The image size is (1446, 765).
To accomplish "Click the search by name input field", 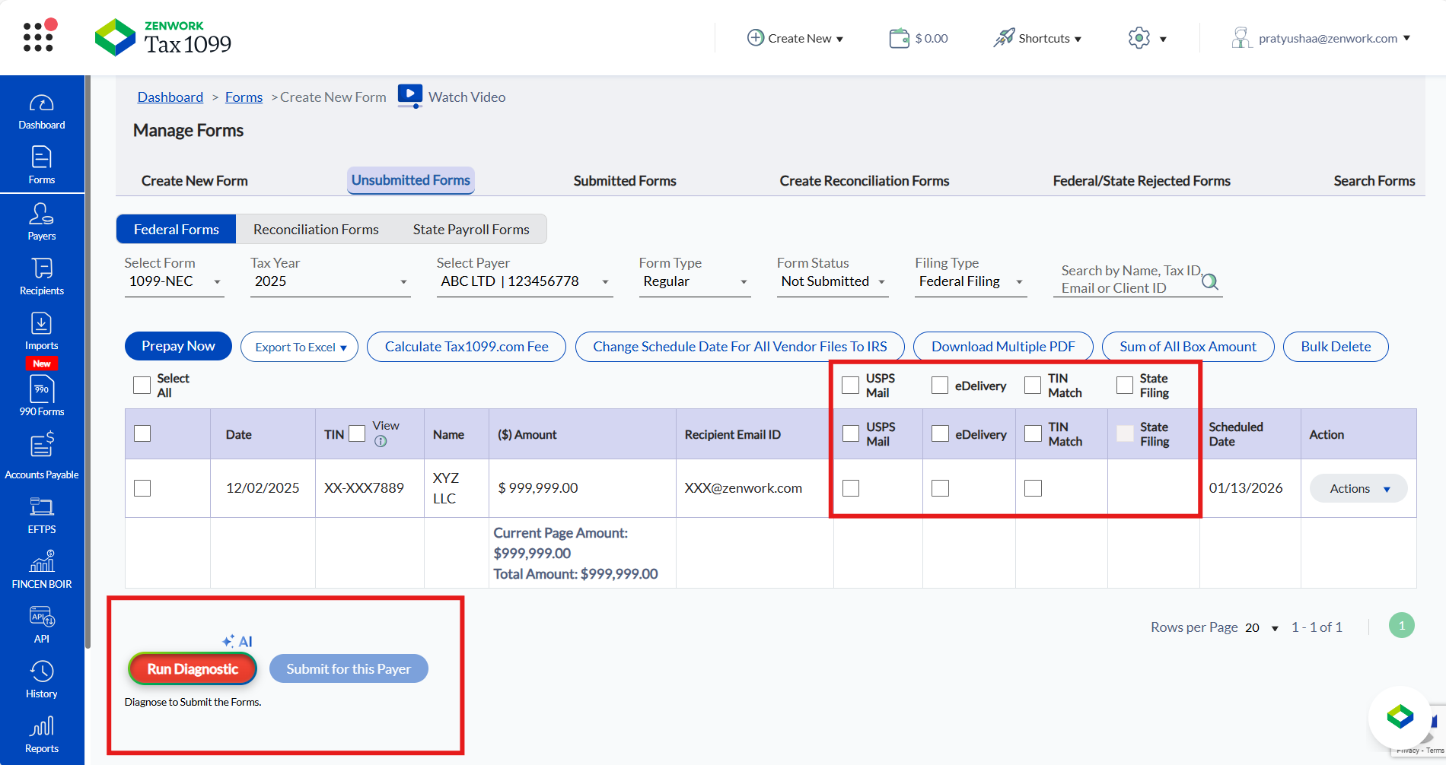I will pos(1126,280).
